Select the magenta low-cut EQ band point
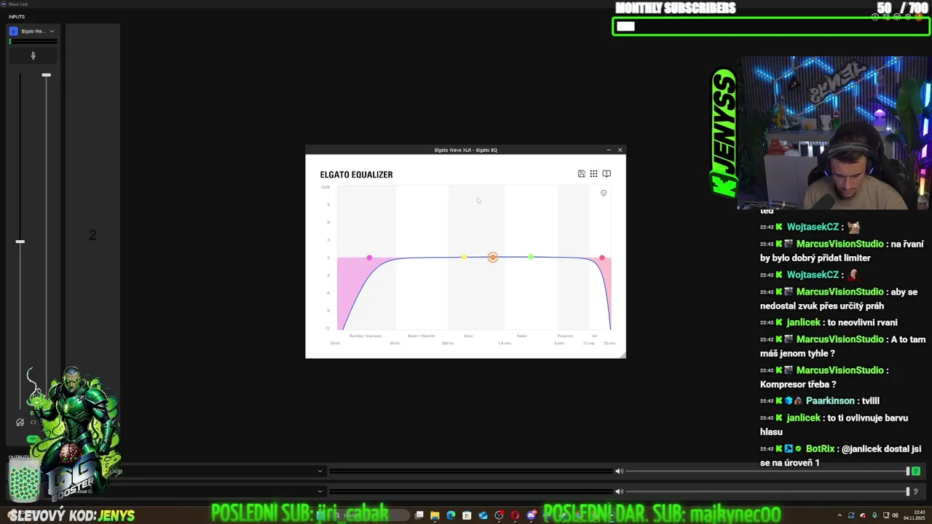 (x=369, y=258)
